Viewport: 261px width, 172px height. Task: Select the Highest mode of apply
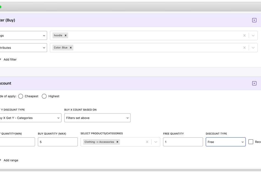(44, 96)
